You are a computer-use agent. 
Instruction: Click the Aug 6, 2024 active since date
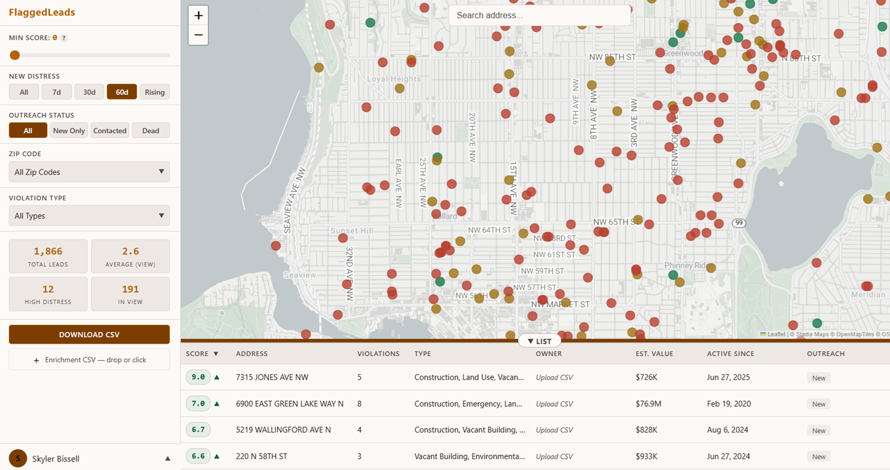[x=727, y=430]
